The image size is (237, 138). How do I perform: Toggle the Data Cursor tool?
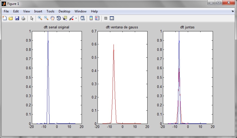point(65,18)
